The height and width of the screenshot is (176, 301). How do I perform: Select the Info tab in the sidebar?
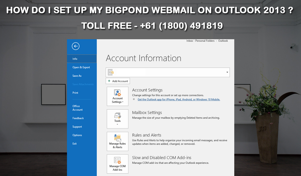(x=75, y=59)
